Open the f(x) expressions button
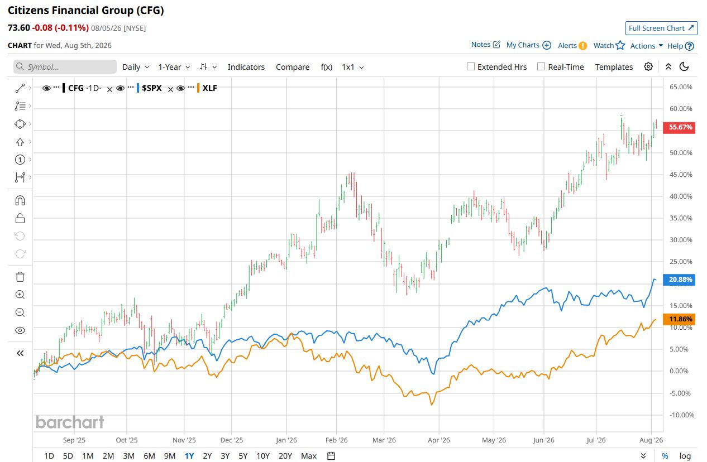This screenshot has height=462, width=707. coord(327,66)
